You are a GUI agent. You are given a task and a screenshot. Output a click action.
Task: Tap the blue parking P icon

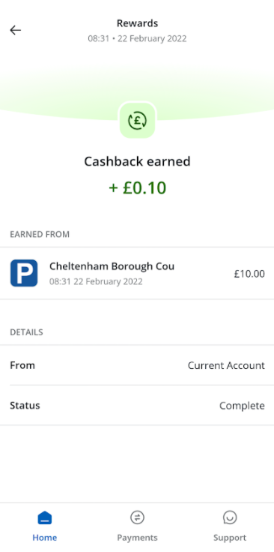(24, 273)
